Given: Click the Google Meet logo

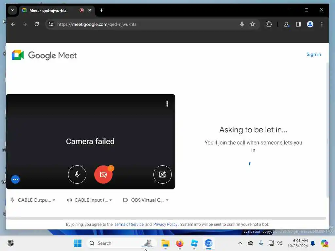Looking at the screenshot, I should [44, 55].
